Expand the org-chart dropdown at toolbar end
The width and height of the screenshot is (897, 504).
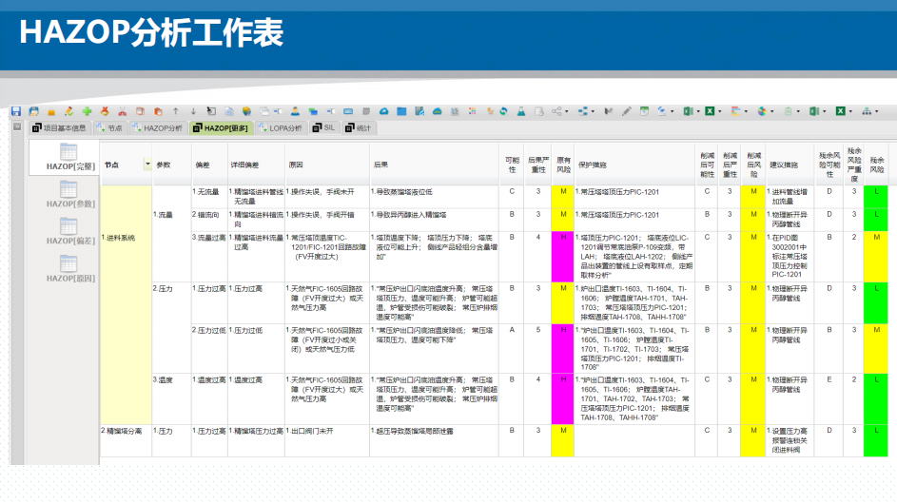(x=876, y=111)
